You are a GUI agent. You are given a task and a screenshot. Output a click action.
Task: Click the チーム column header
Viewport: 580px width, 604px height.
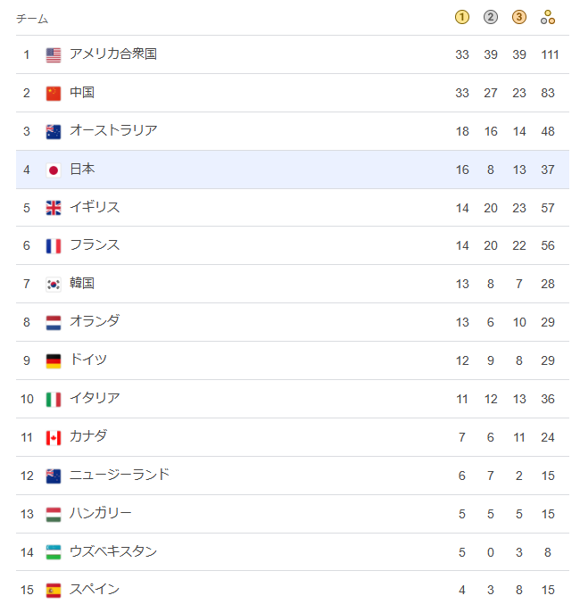point(32,19)
